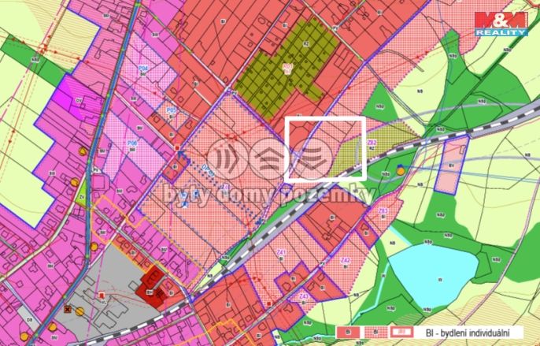The width and height of the screenshot is (540, 346).
Task: Click the ZV label on the small green parcel
Action: pyautogui.click(x=82, y=197)
